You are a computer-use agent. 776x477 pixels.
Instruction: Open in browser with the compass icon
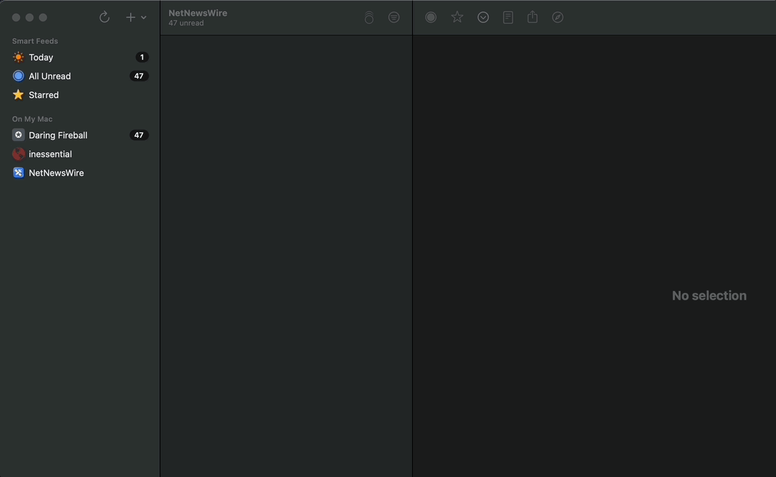[558, 17]
